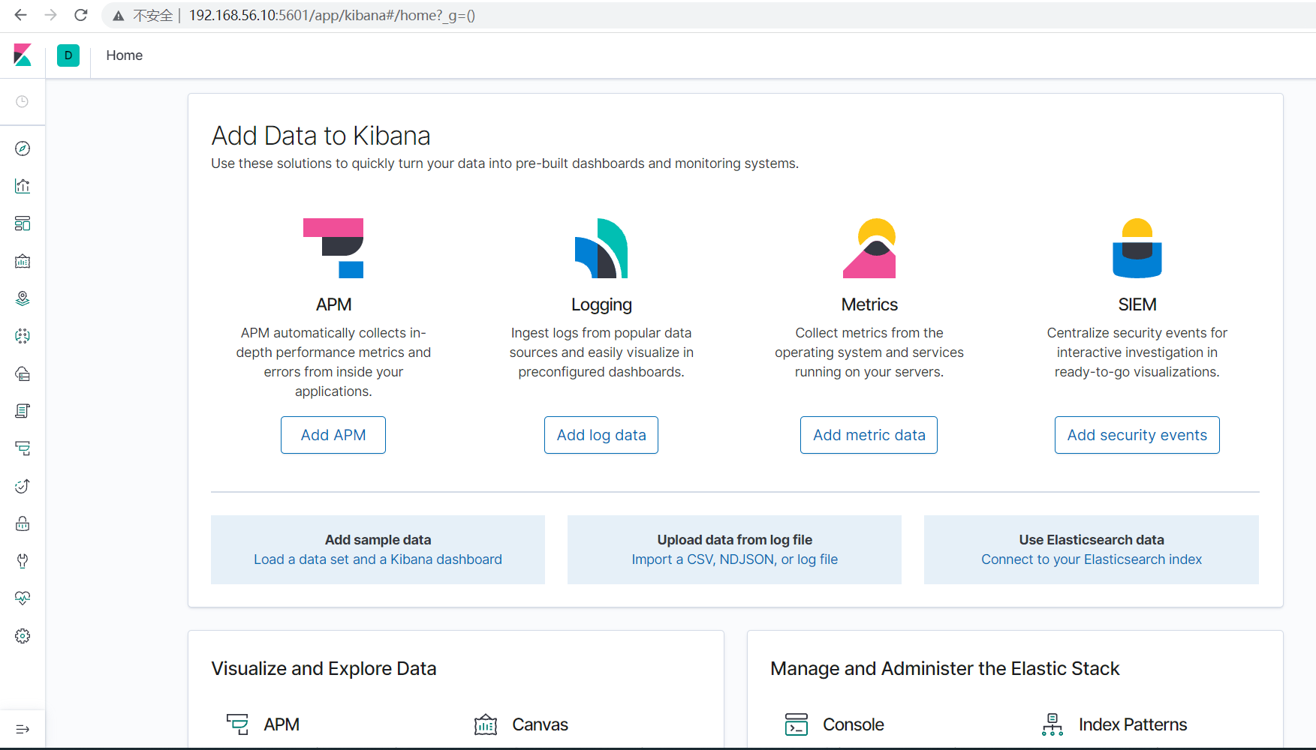
Task: Open Stack Monitoring heartbeat icon in sidebar
Action: tap(23, 598)
